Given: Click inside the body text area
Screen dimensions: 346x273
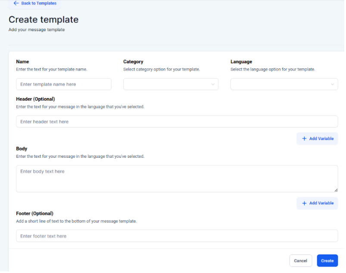Looking at the screenshot, I should [x=177, y=178].
